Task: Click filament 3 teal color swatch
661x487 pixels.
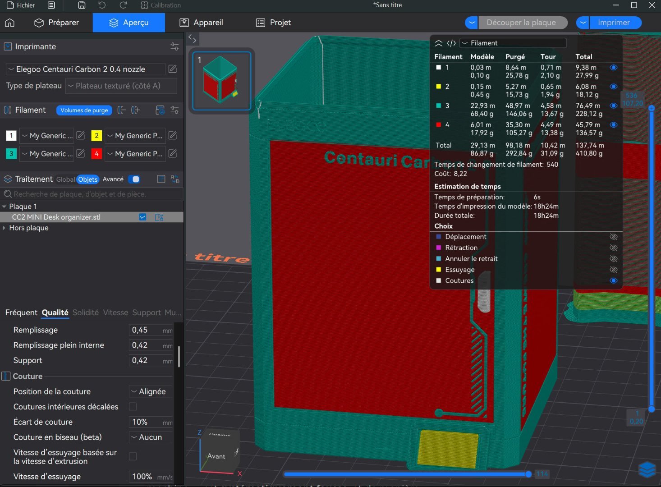Action: 11,153
